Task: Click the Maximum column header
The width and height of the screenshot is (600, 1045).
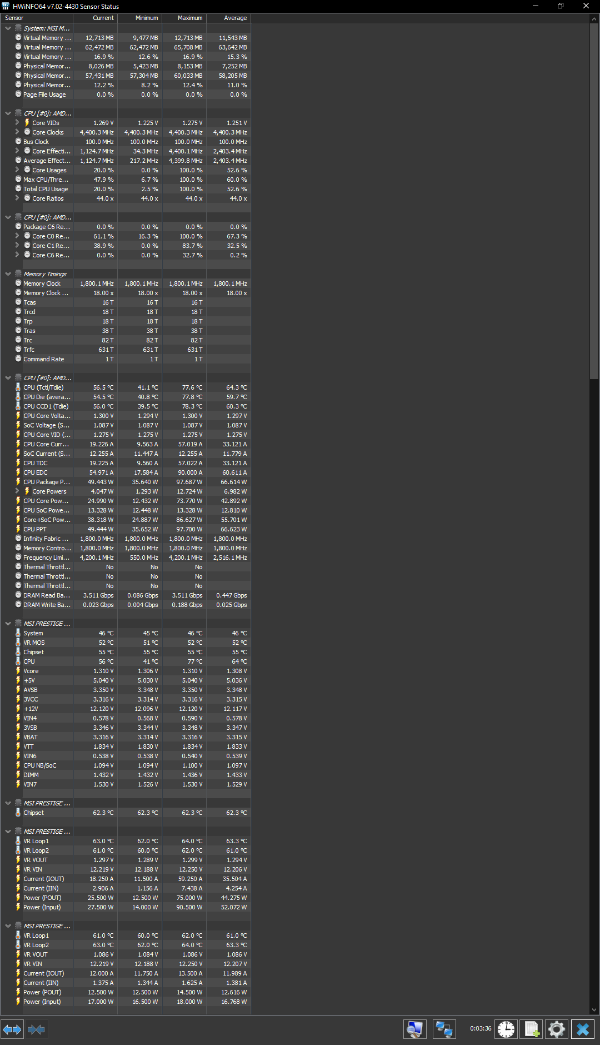Action: pyautogui.click(x=184, y=18)
